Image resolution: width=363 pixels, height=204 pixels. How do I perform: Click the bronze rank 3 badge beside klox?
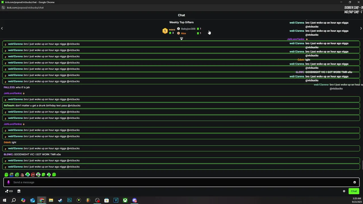(x=178, y=33)
